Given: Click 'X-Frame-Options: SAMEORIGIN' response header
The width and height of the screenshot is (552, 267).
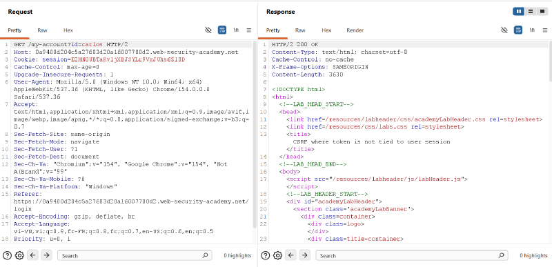Looking at the screenshot, I should tap(319, 67).
